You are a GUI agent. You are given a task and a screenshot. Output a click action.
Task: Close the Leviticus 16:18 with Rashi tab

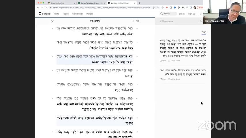click(135, 3)
